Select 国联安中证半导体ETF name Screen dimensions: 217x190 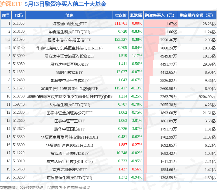tap(69, 81)
